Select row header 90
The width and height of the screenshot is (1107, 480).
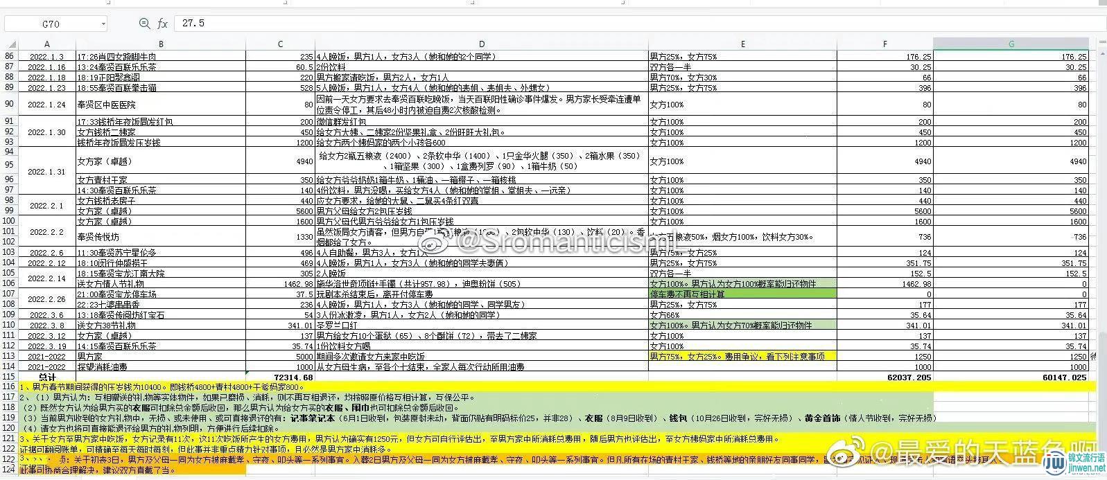coord(9,105)
